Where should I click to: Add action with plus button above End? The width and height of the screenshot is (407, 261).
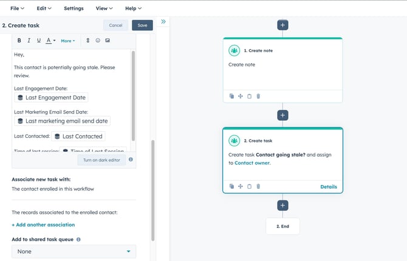pos(282,205)
